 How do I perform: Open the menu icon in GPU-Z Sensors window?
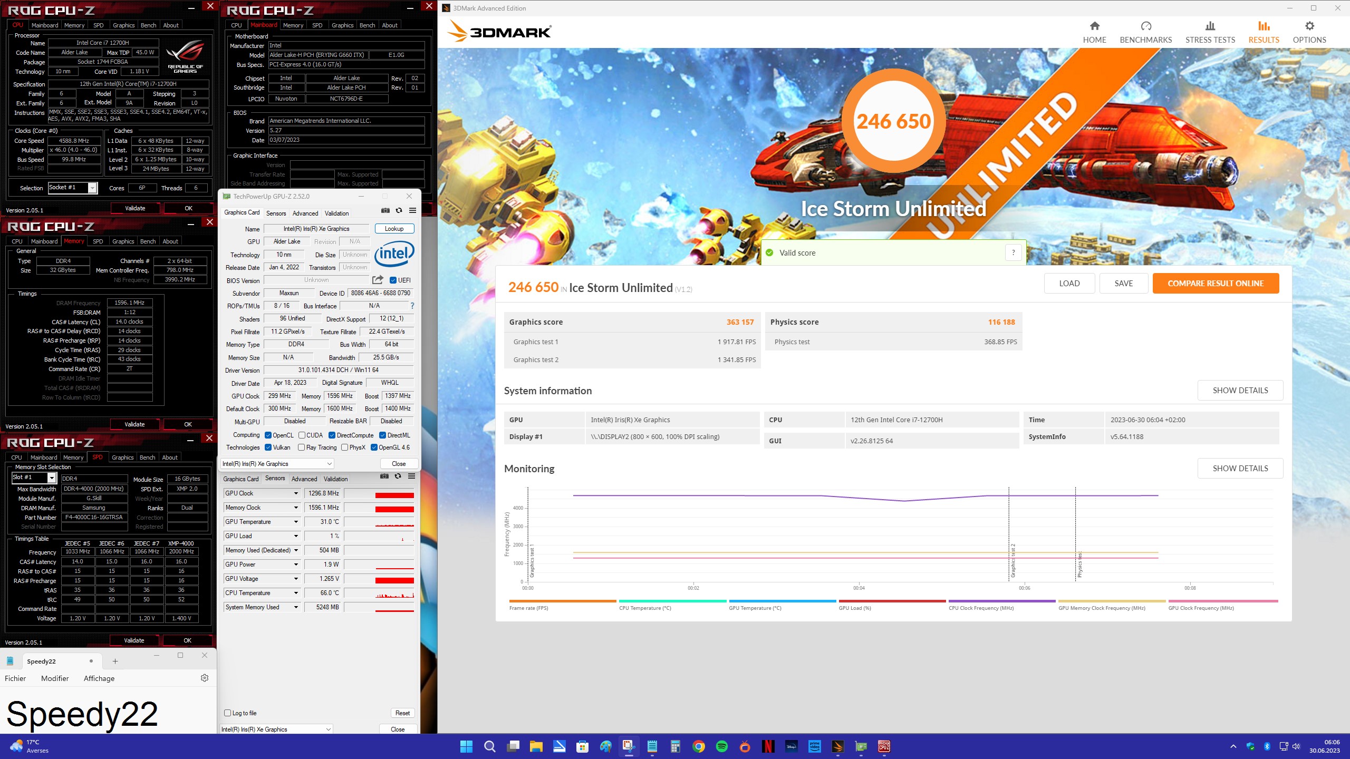pos(411,476)
